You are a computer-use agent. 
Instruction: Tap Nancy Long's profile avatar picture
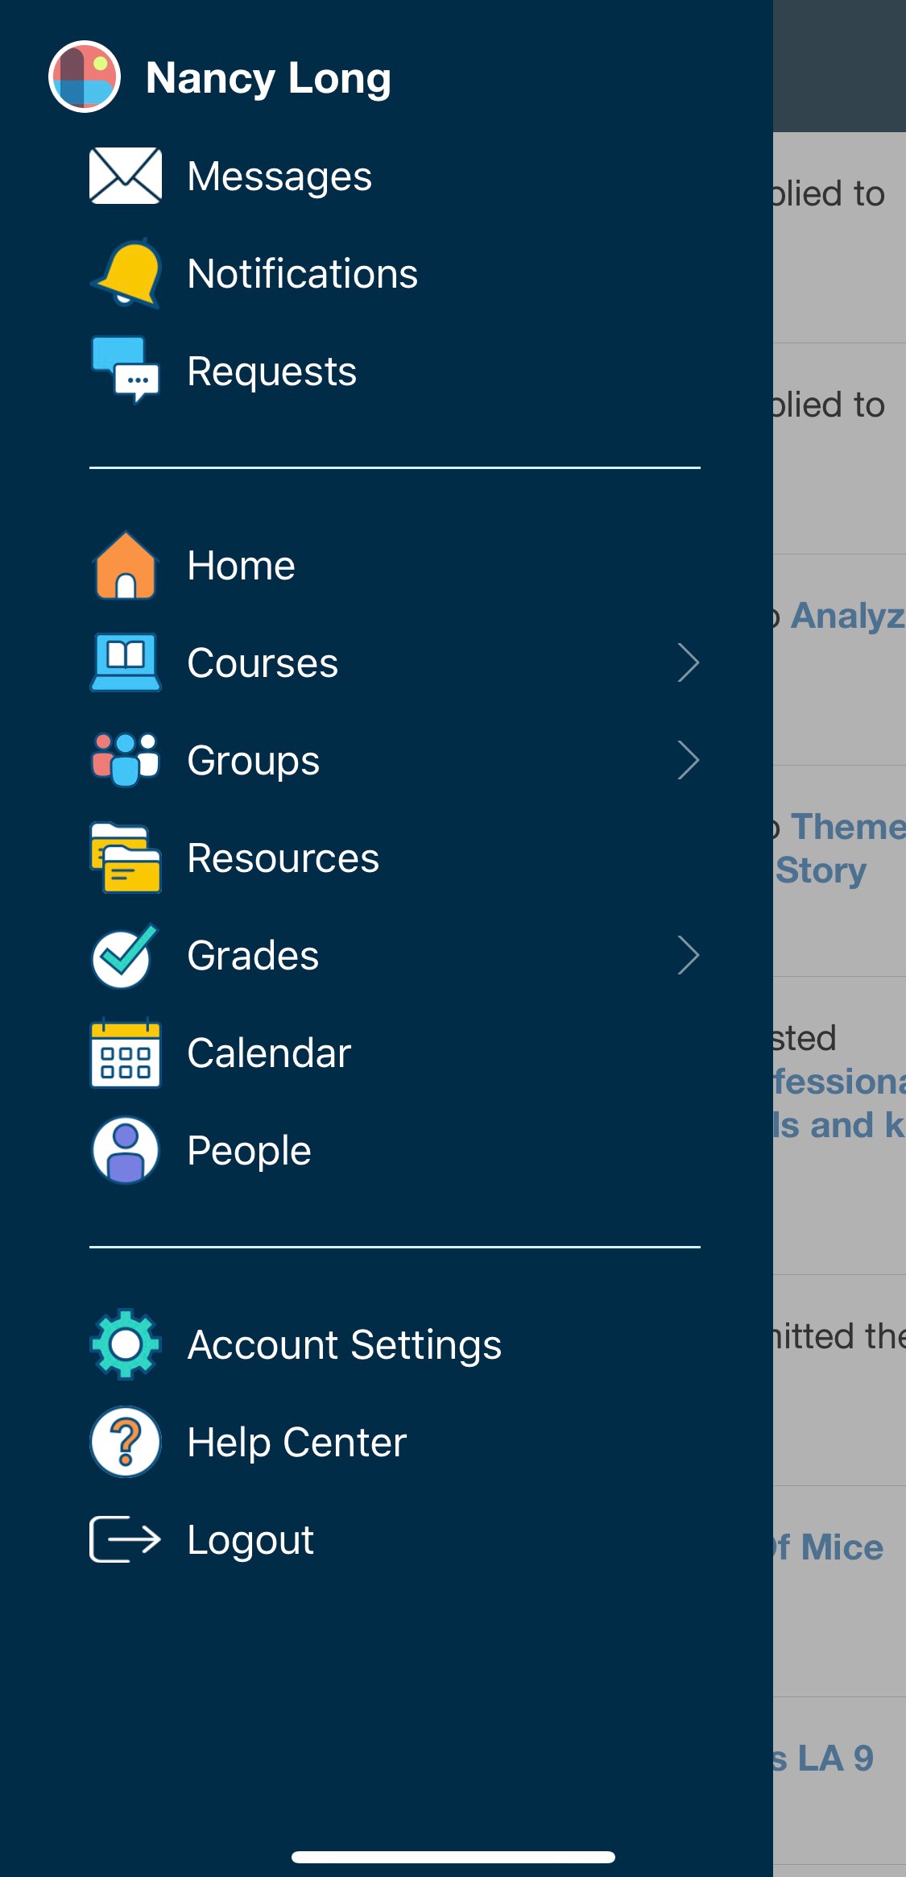pos(85,77)
